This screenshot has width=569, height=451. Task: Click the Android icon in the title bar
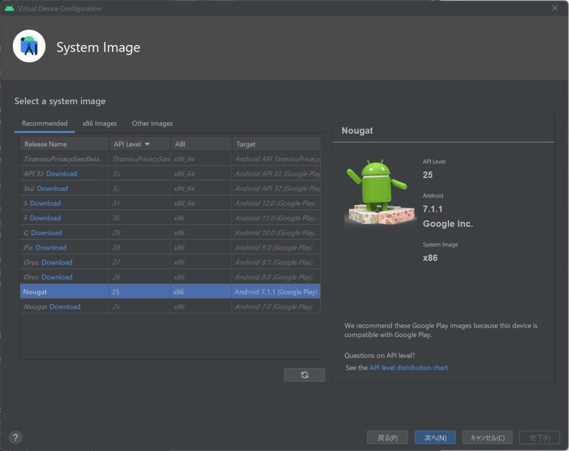pyautogui.click(x=9, y=8)
